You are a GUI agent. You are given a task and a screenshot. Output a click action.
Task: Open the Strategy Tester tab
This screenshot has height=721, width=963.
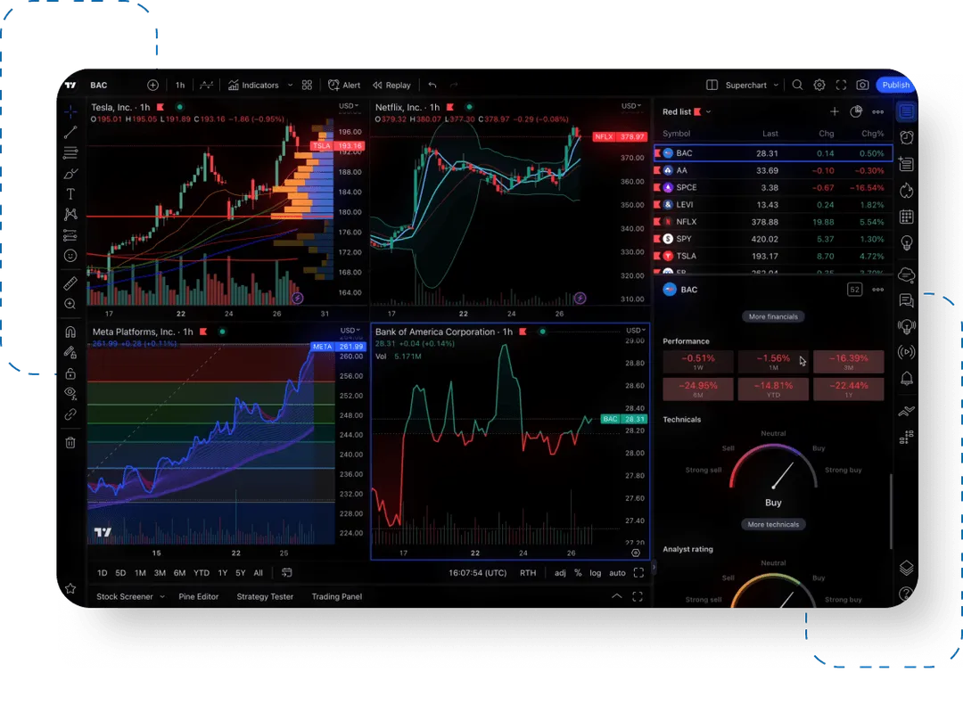pyautogui.click(x=264, y=596)
